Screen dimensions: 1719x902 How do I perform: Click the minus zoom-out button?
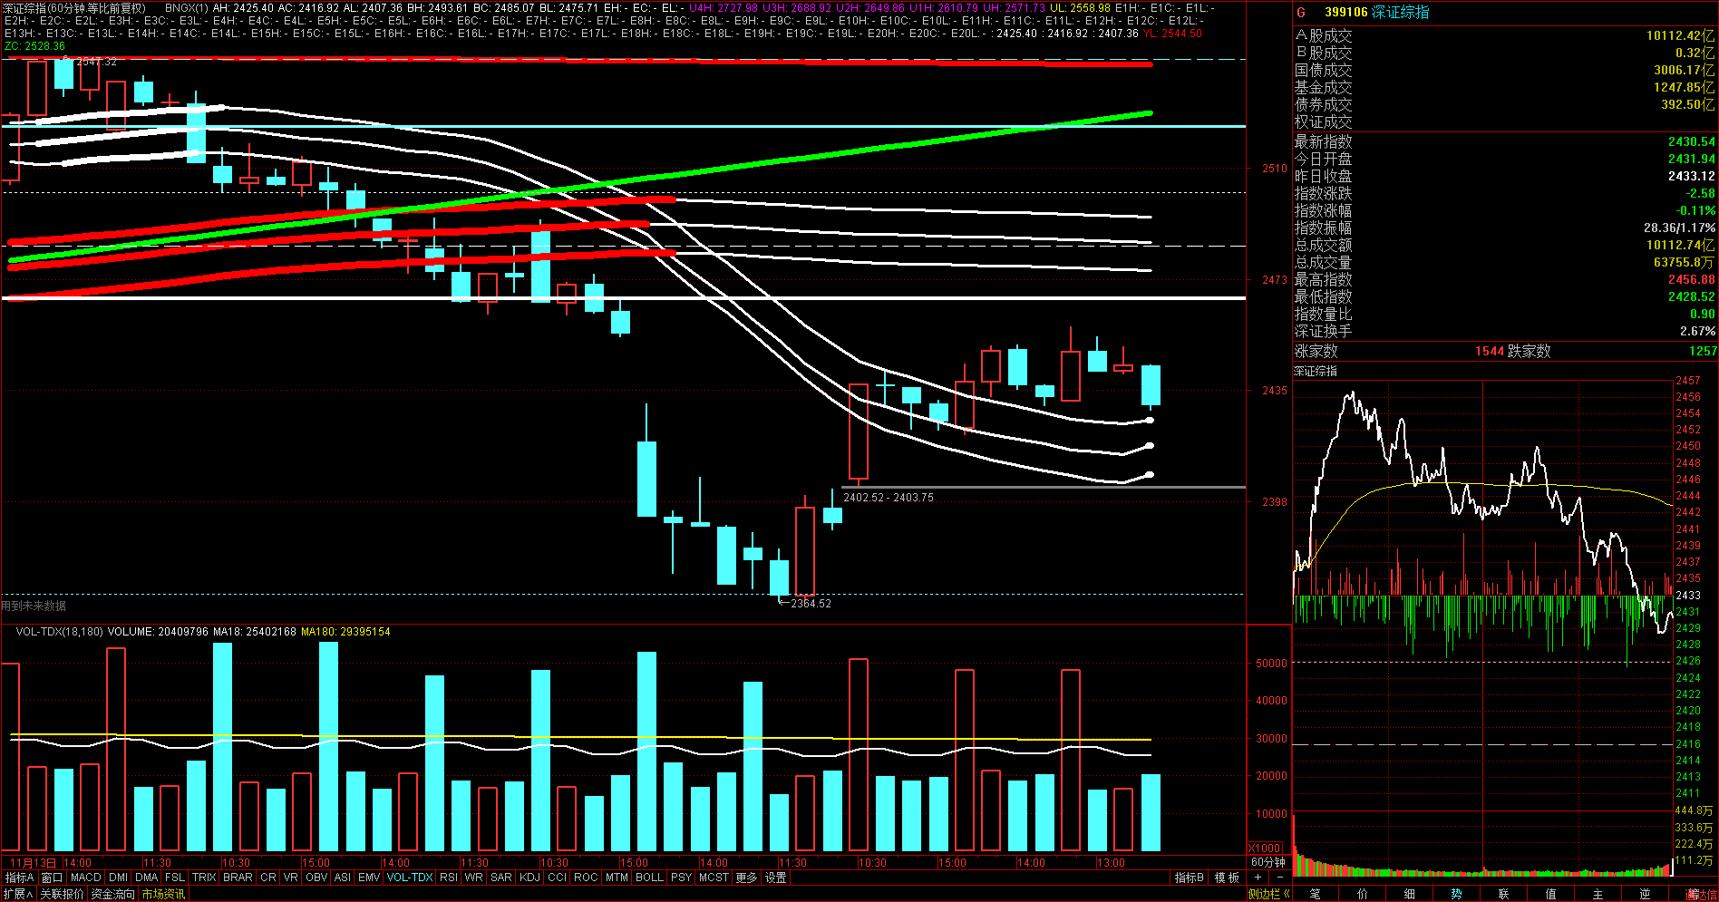coord(1279,878)
